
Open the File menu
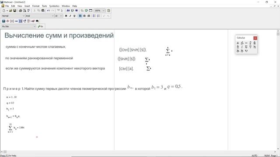pyautogui.click(x=7, y=6)
